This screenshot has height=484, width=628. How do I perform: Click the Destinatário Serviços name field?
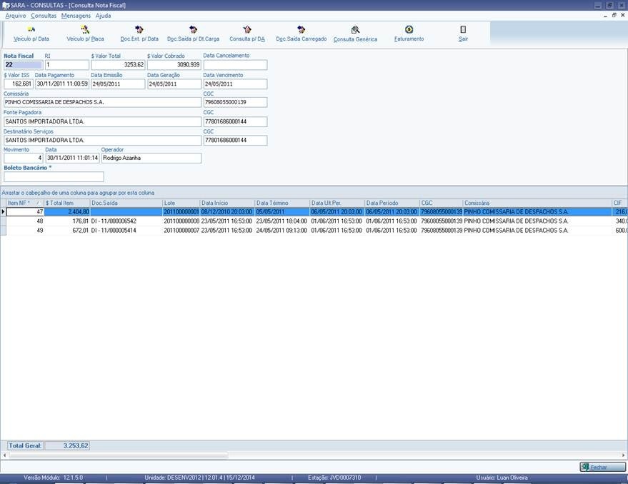[103, 141]
